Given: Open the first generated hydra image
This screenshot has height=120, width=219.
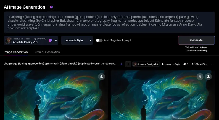Looking at the screenshot, I should (56, 95).
